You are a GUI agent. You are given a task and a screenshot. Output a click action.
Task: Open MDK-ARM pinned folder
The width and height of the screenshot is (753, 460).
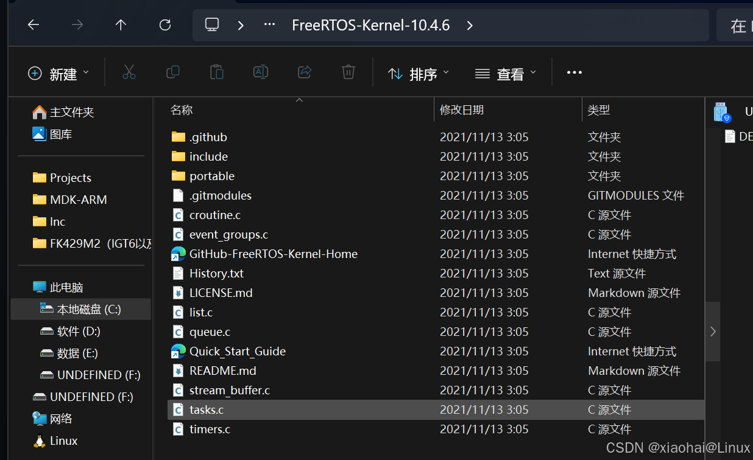pos(70,200)
